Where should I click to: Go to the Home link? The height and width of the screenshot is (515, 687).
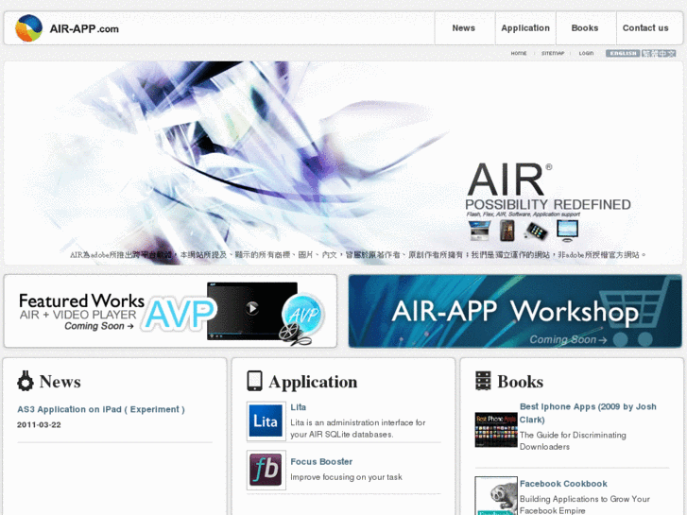click(x=519, y=53)
